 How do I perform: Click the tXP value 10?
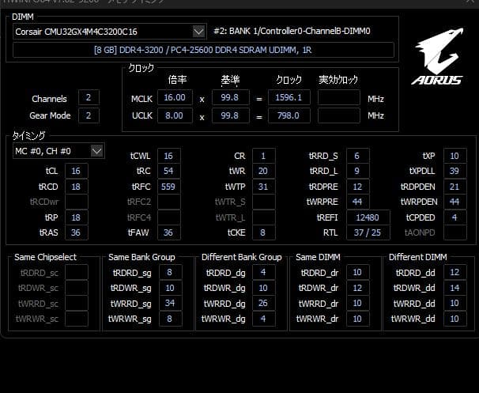[454, 156]
